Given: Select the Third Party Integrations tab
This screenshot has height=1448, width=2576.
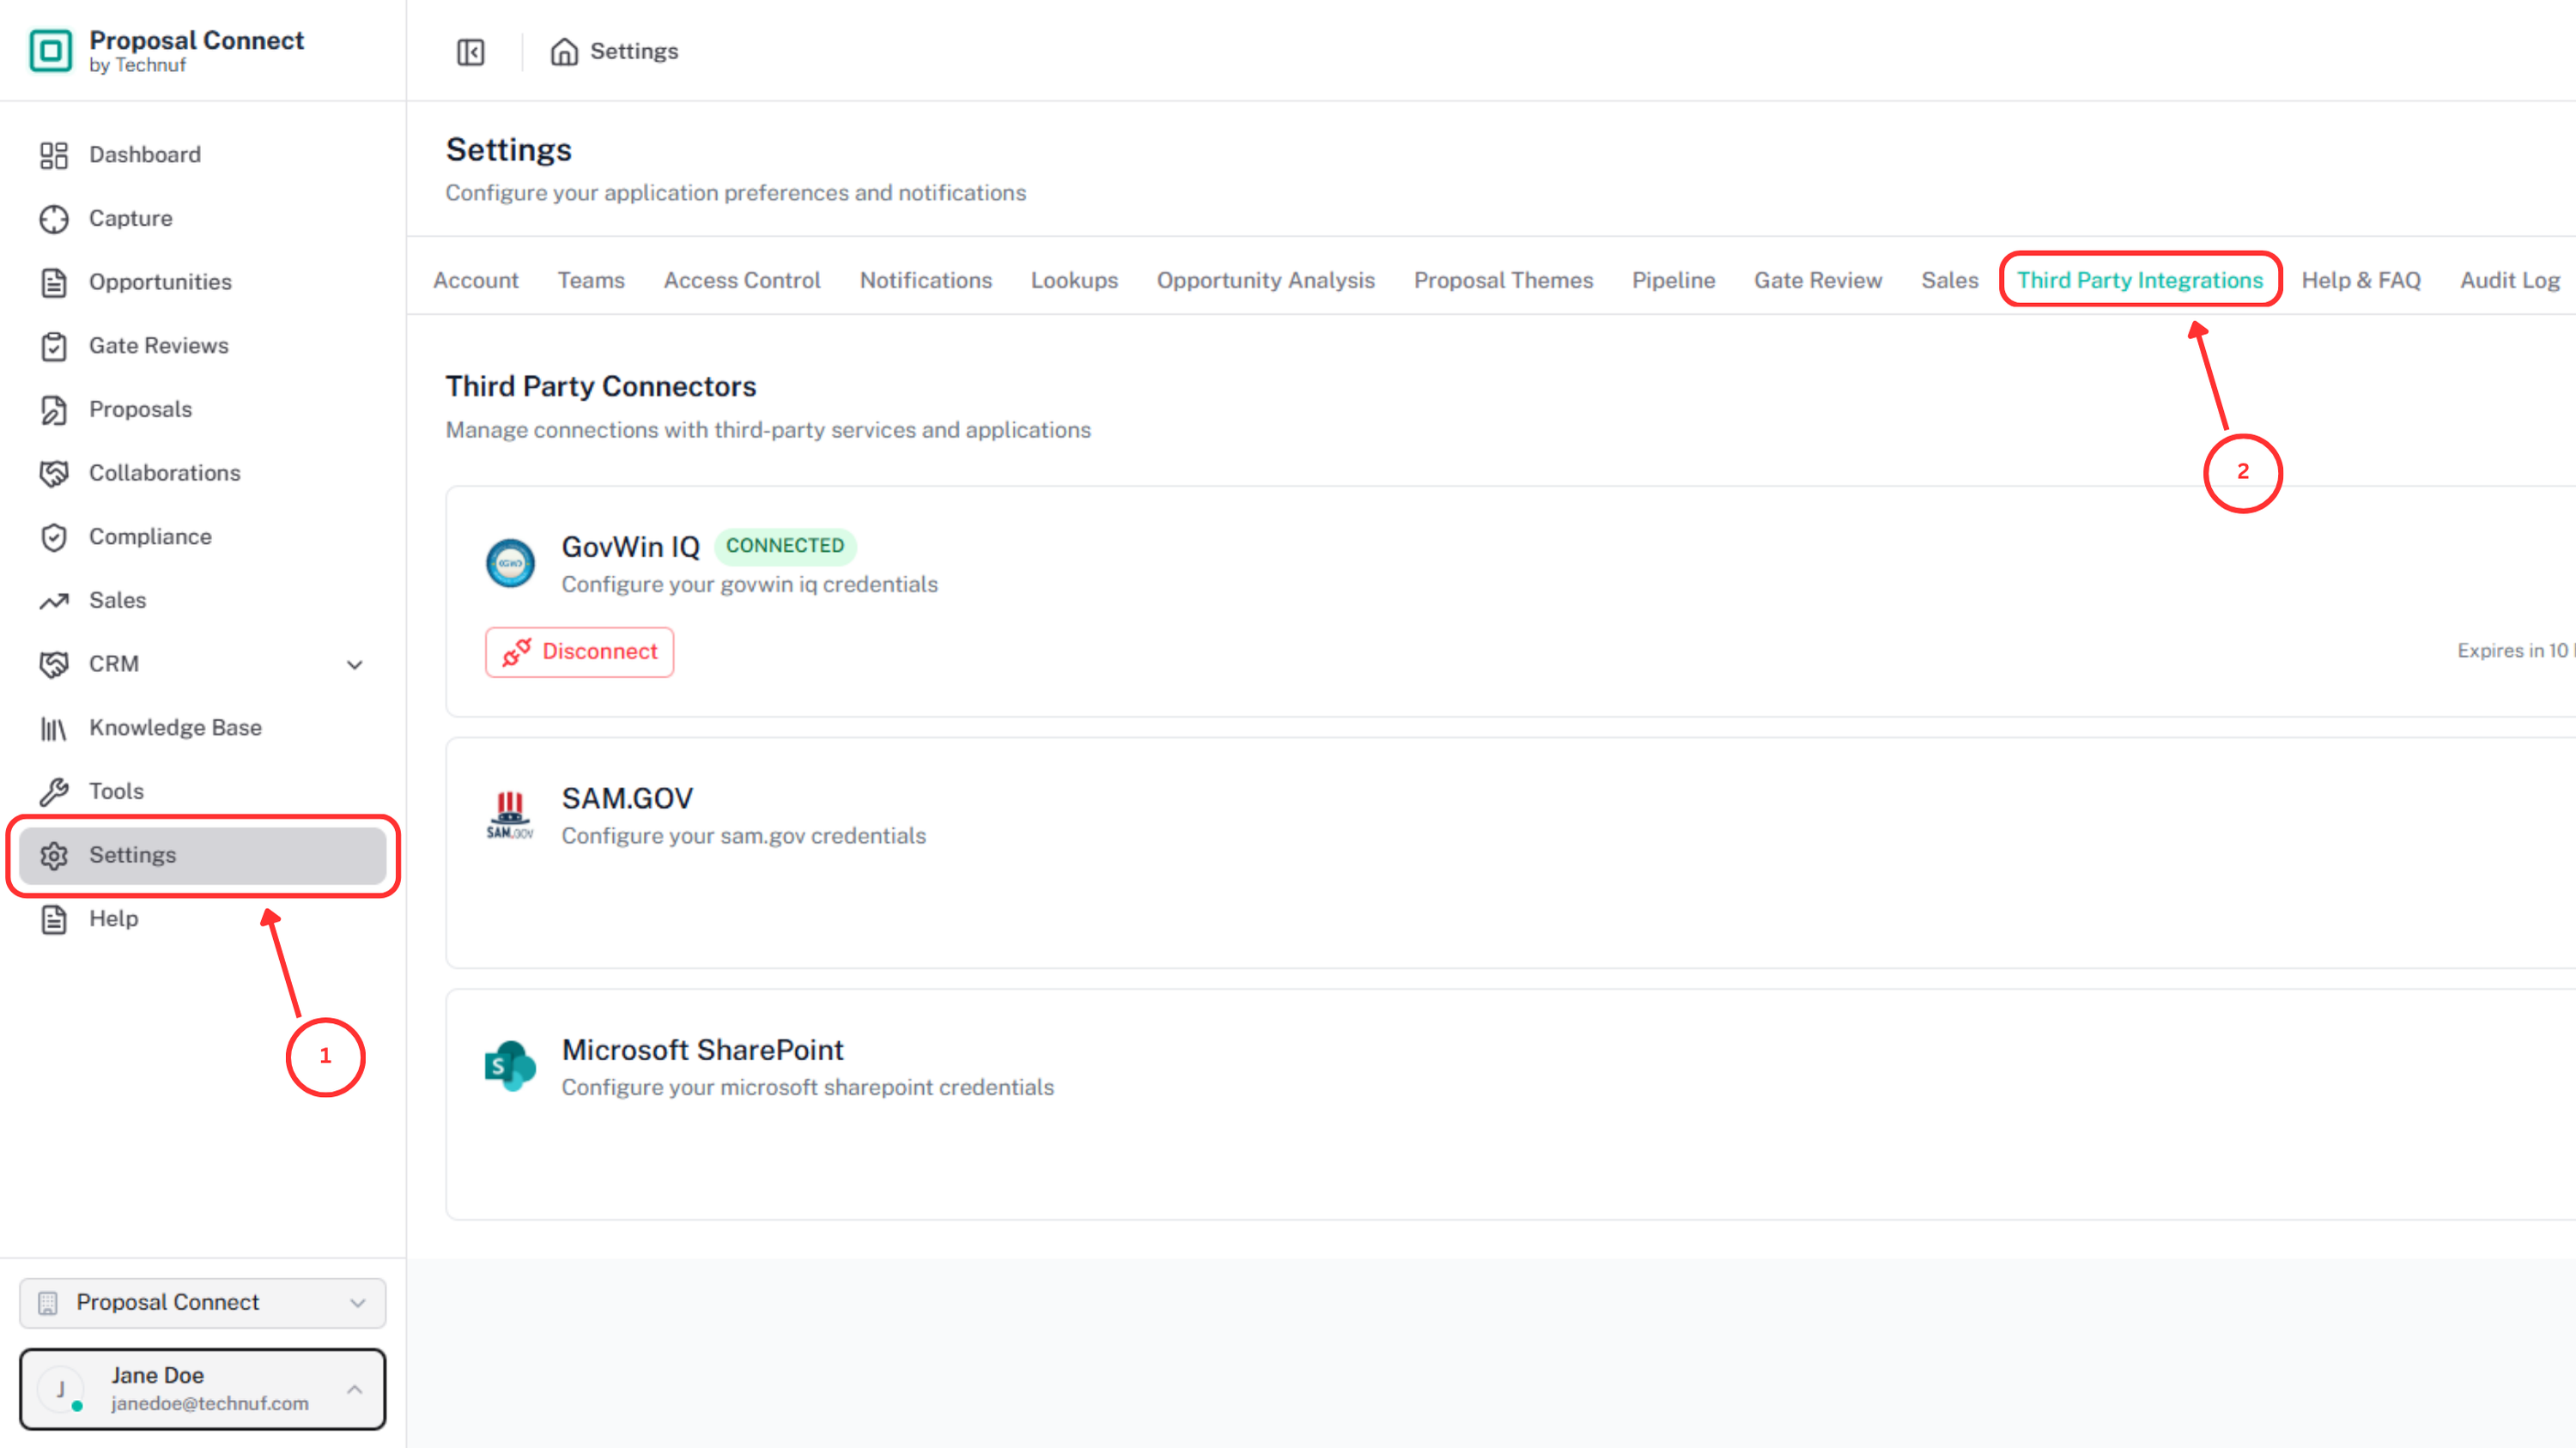Looking at the screenshot, I should point(2140,281).
